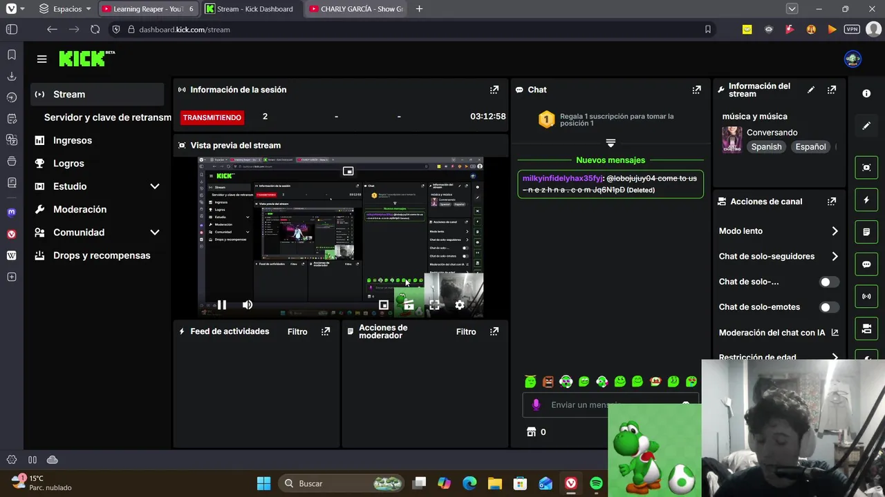Click the first green emote in the chat bar

530,382
